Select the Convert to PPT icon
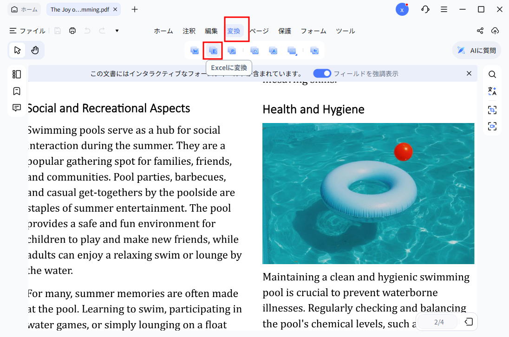509x337 pixels. [232, 51]
